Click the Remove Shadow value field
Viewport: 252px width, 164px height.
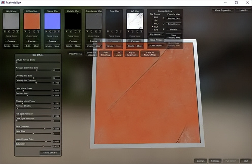click(x=56, y=108)
